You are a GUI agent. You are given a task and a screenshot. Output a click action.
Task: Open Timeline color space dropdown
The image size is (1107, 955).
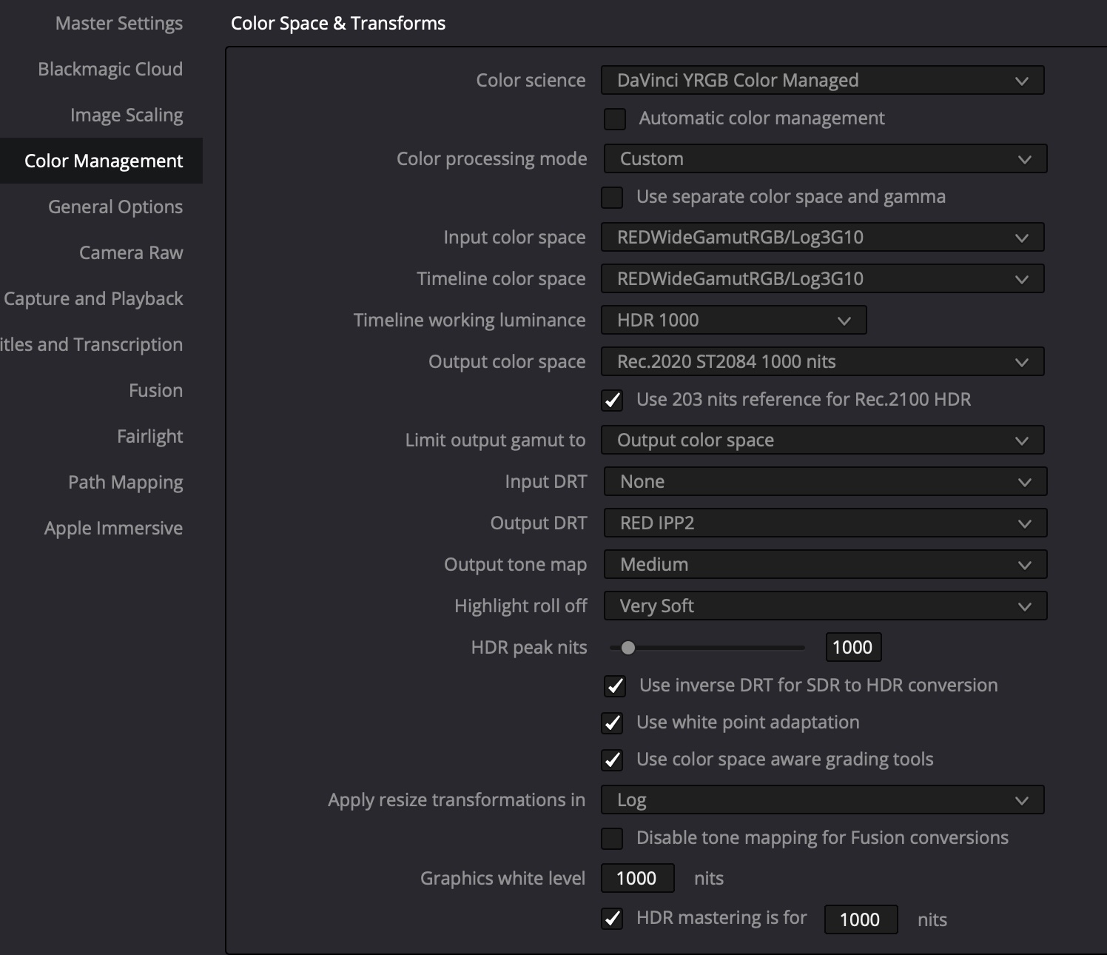[x=822, y=278]
